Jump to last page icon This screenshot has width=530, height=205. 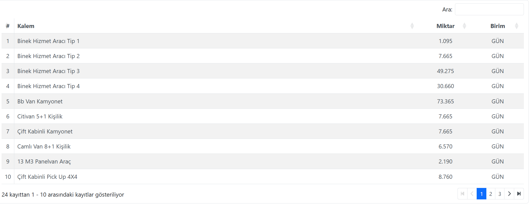click(x=519, y=194)
